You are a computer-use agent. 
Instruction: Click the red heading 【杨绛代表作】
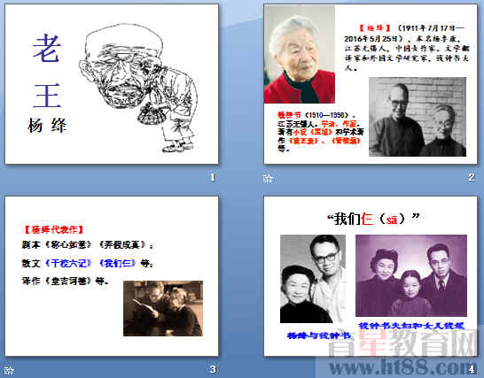click(54, 229)
